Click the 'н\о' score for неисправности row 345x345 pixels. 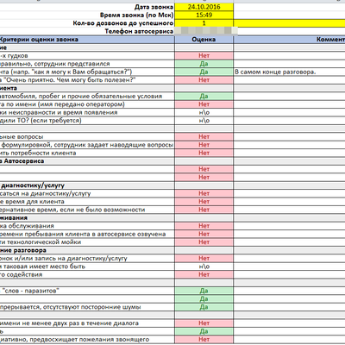pos(204,112)
